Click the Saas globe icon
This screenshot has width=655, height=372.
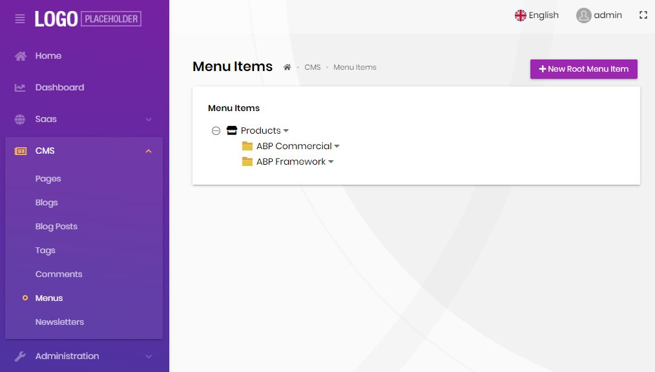(x=21, y=119)
